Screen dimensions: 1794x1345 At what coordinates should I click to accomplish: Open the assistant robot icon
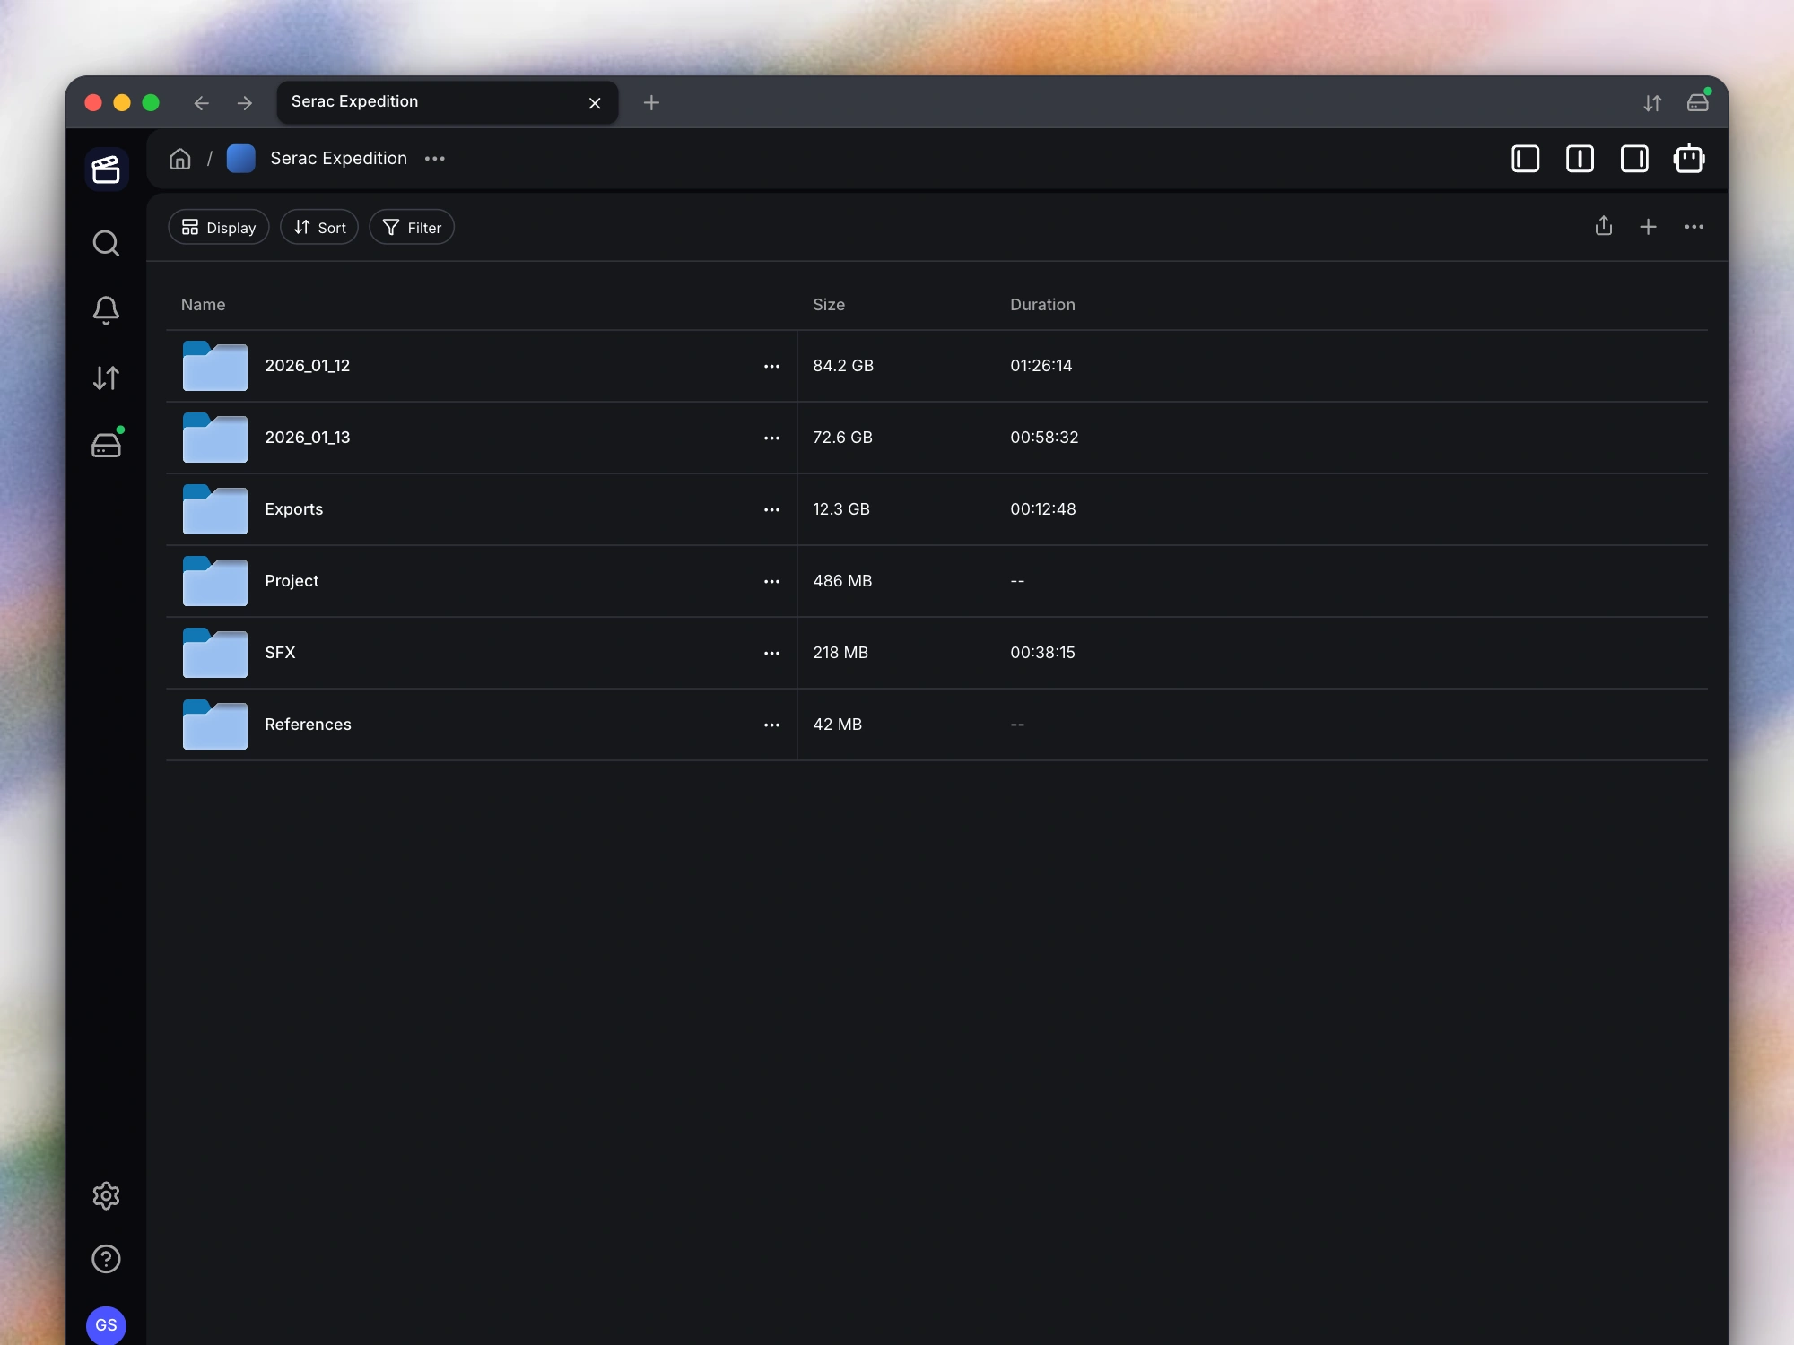(x=1689, y=159)
